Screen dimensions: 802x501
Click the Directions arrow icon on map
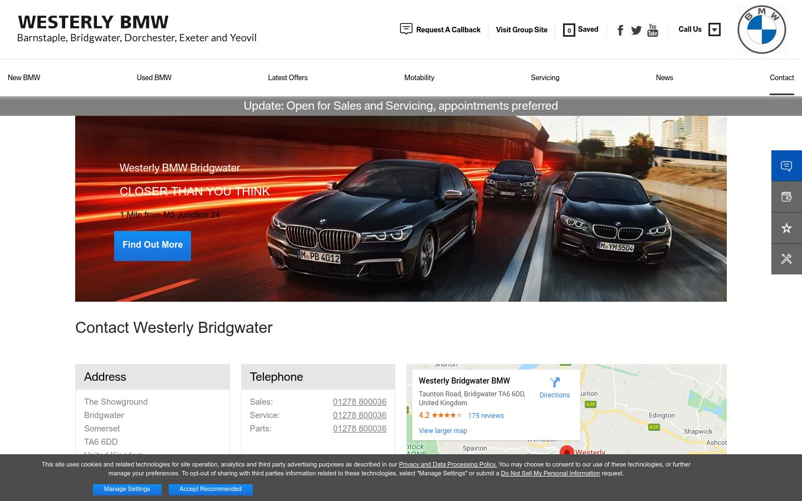pyautogui.click(x=555, y=382)
